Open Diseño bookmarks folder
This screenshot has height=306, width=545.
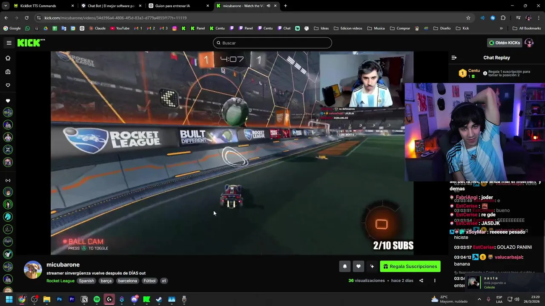(x=442, y=28)
